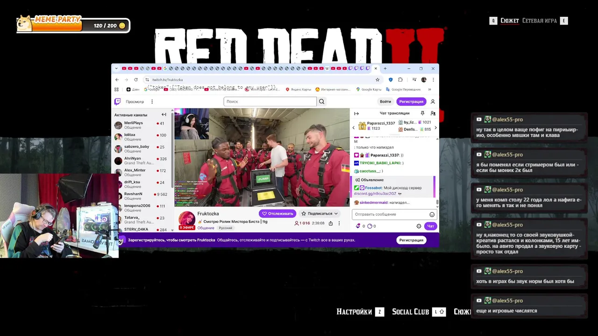Image resolution: width=598 pixels, height=336 pixels.
Task: Click the share icon below stream
Action: pos(331,224)
